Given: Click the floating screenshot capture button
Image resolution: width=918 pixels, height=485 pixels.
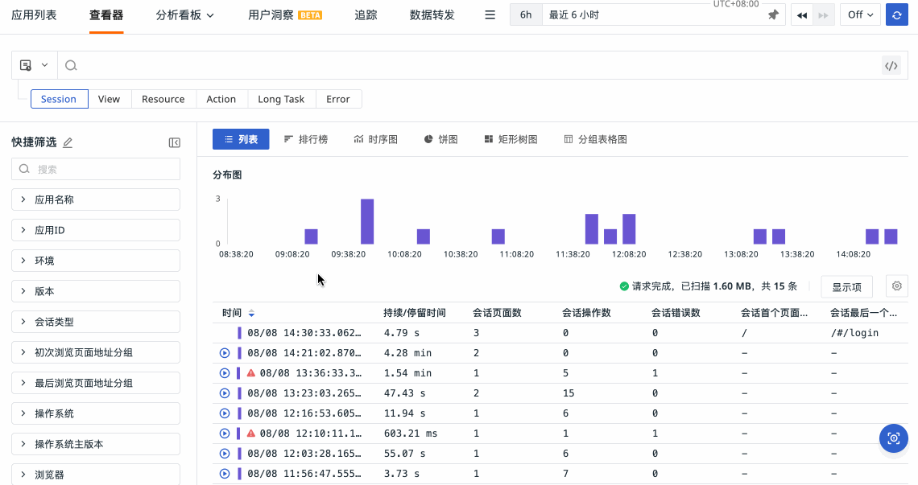Looking at the screenshot, I should pos(893,438).
